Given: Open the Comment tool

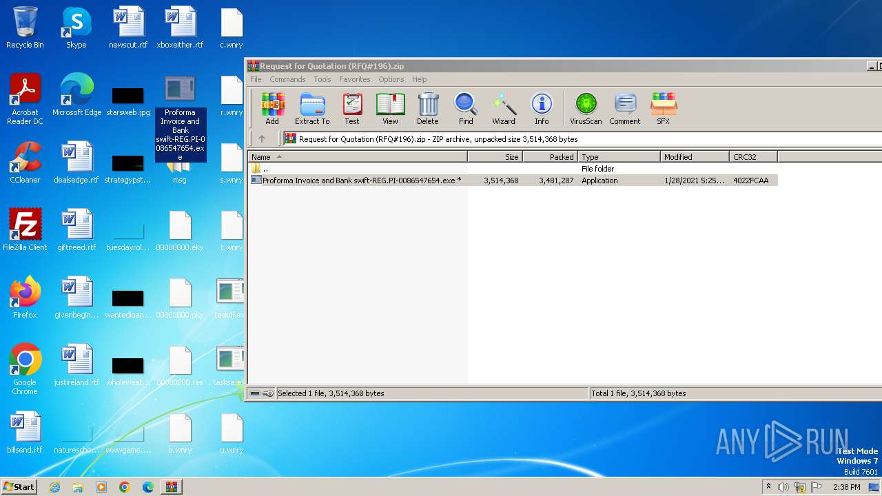Looking at the screenshot, I should 625,109.
